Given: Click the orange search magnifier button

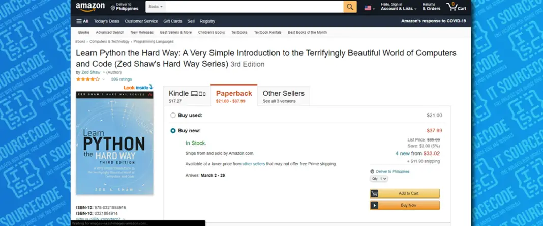Looking at the screenshot, I should [350, 7].
